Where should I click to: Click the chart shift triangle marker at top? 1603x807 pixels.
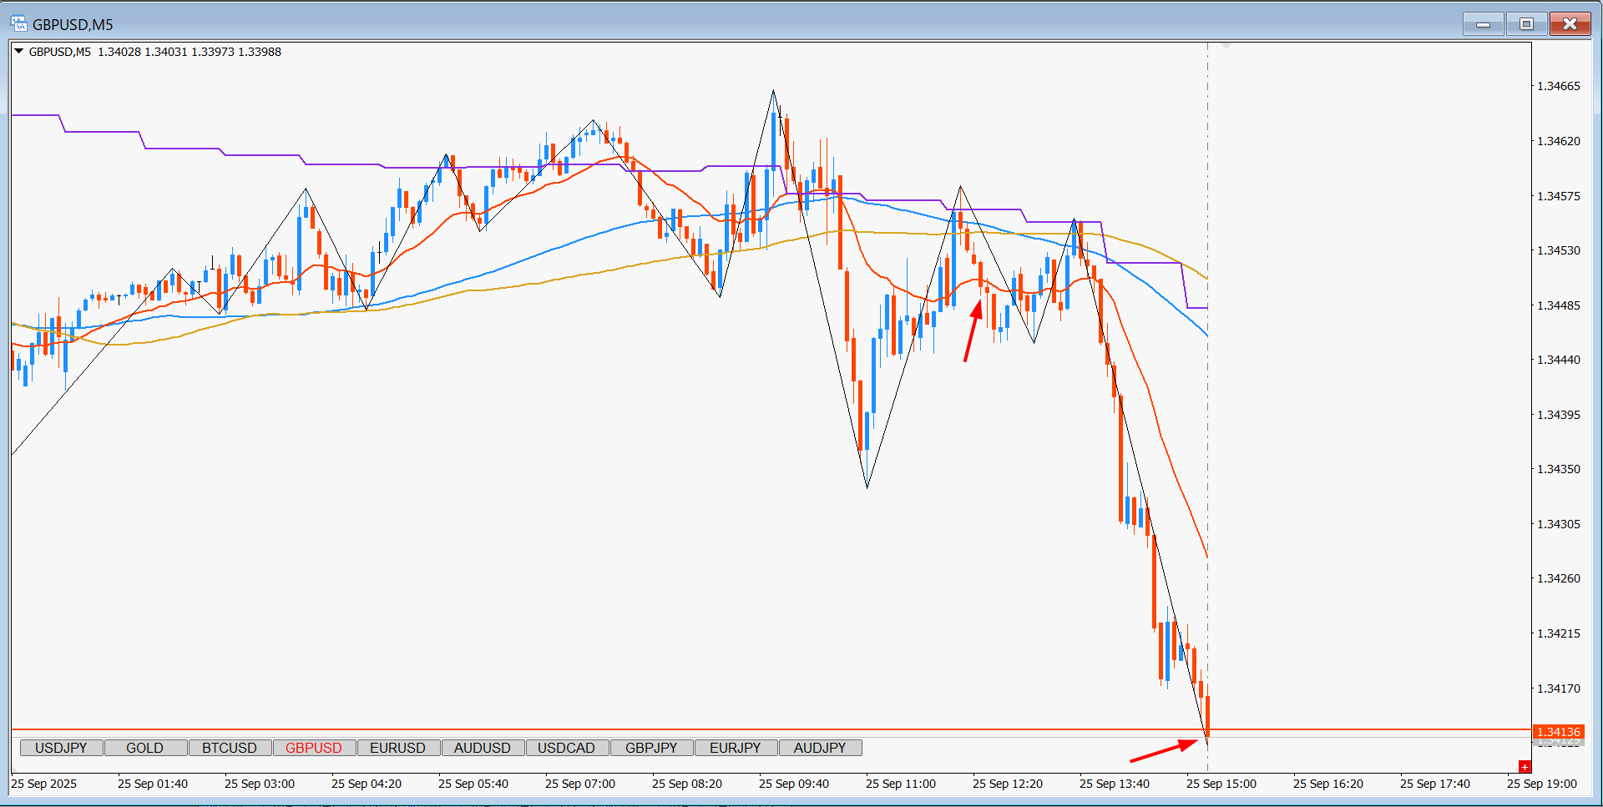pos(1226,45)
